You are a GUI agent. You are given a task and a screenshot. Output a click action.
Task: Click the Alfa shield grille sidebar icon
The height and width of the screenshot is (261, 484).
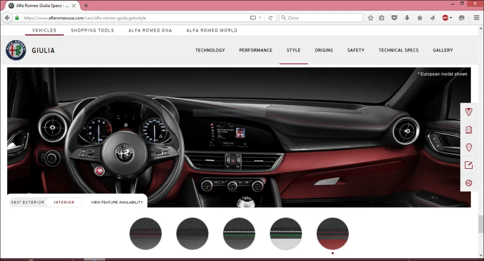coord(468,112)
